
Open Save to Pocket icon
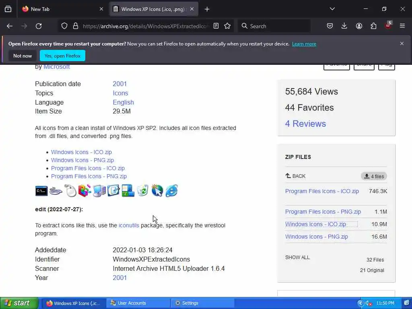point(330,26)
